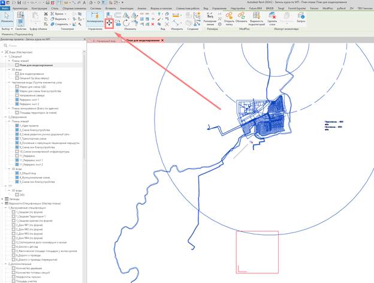Select 7_Транспортная схема in project browser
The height and width of the screenshot is (283, 374).
coord(33,139)
